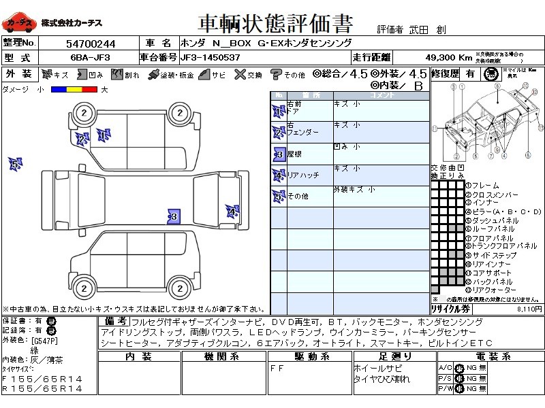Click the top-view car drawing in the center
Screen dimensions: 545x408
(x=145, y=200)
